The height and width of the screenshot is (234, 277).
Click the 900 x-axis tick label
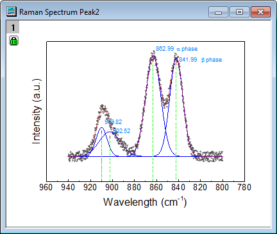(112, 188)
